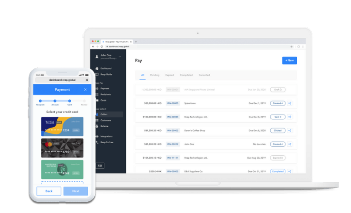Open the browser three-dot menu

point(303,46)
